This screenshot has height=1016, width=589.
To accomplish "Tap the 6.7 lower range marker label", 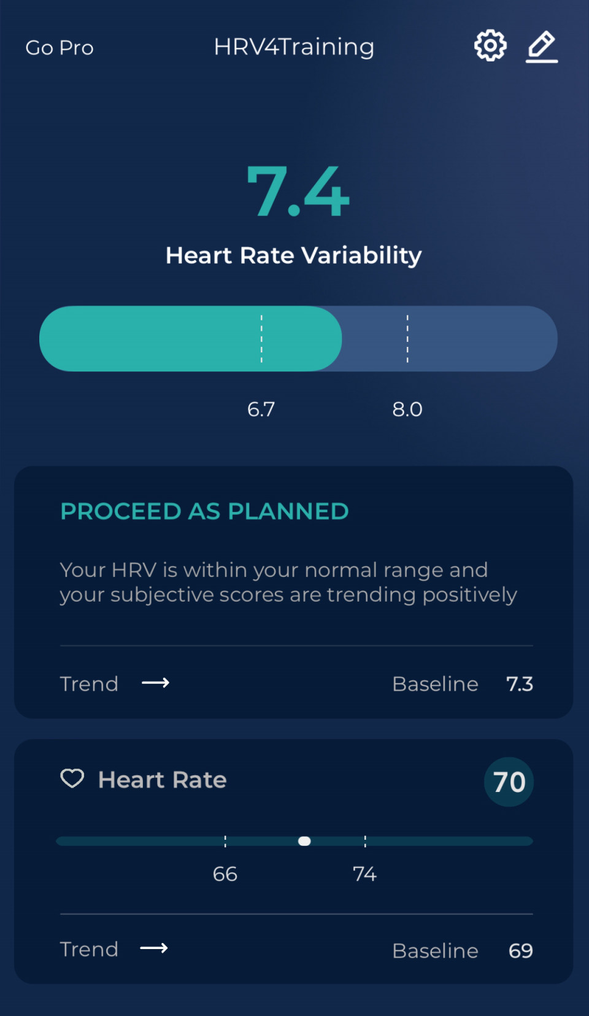I will 261,409.
